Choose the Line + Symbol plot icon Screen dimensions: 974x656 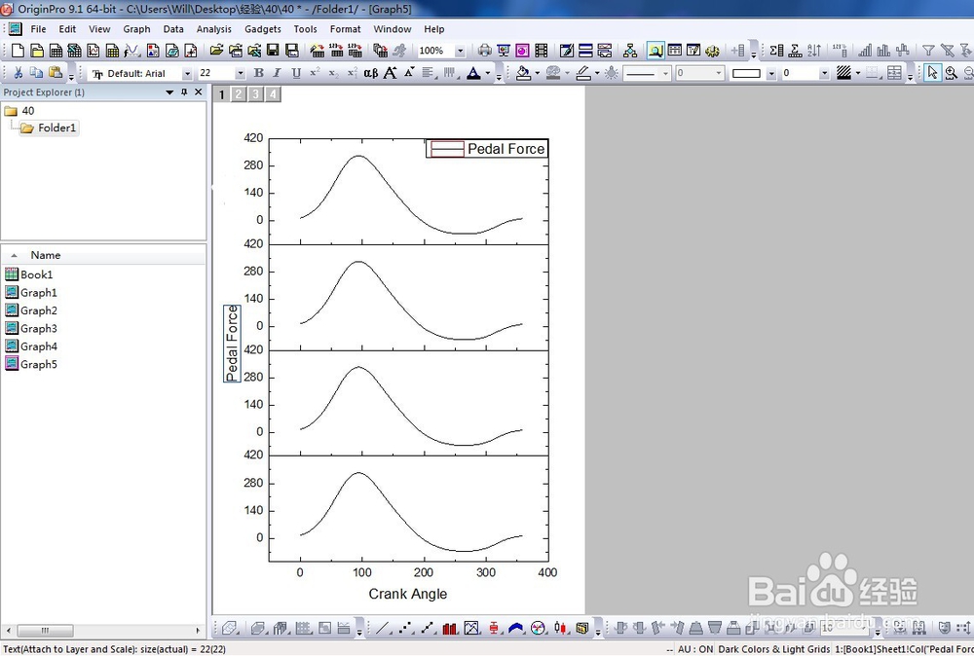[428, 628]
